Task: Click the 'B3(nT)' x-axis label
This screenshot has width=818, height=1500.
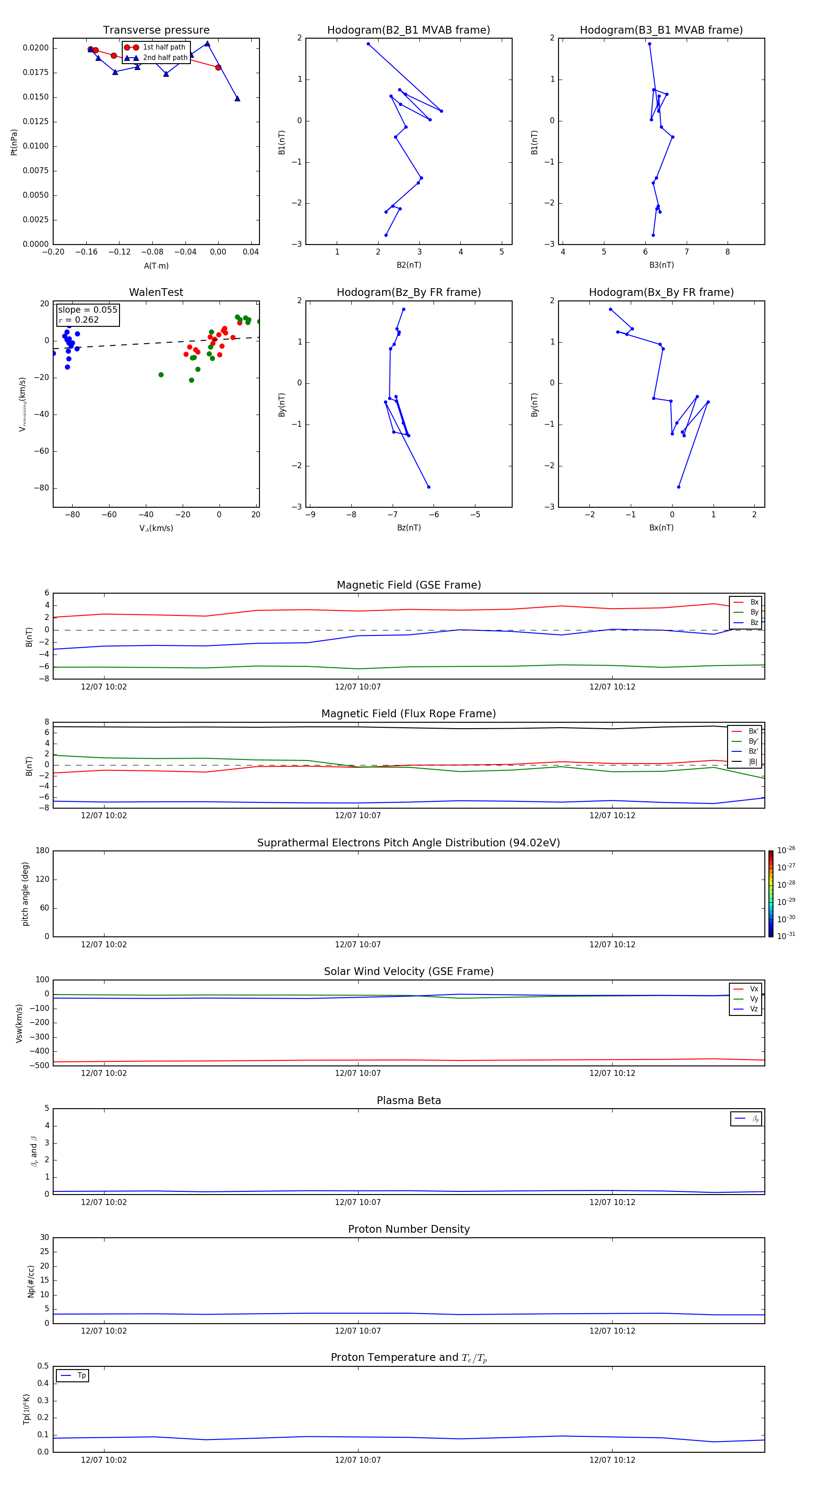Action: click(x=661, y=265)
